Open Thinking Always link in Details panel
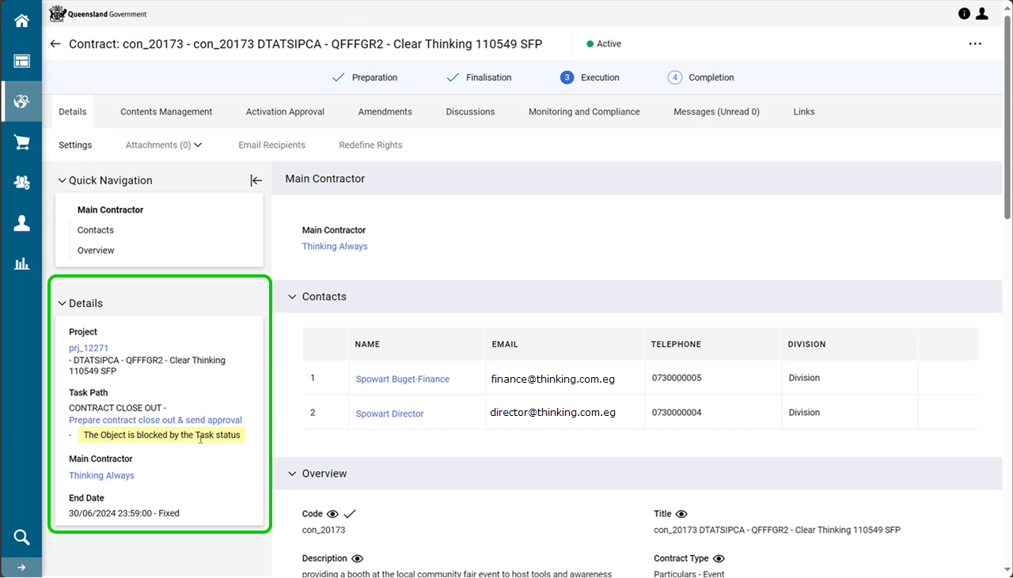 [101, 475]
